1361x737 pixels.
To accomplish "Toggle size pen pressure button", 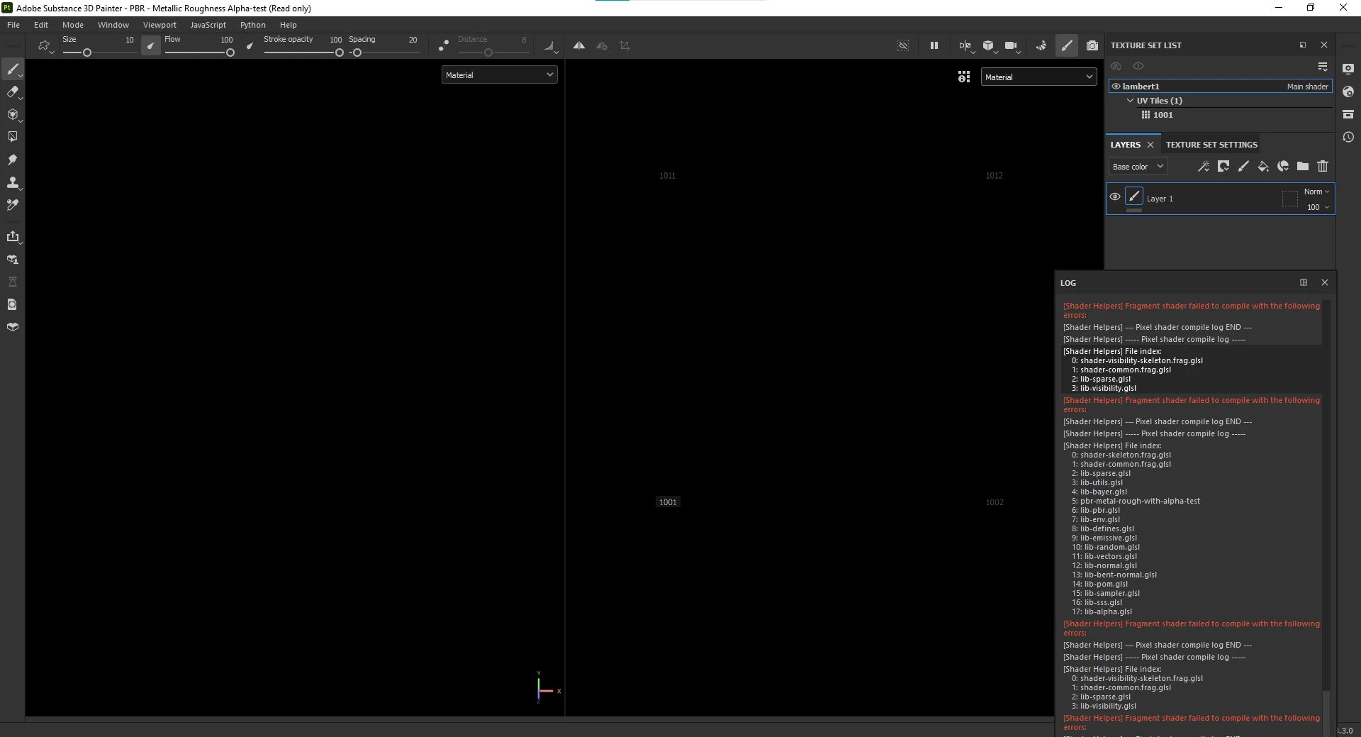I will click(150, 45).
